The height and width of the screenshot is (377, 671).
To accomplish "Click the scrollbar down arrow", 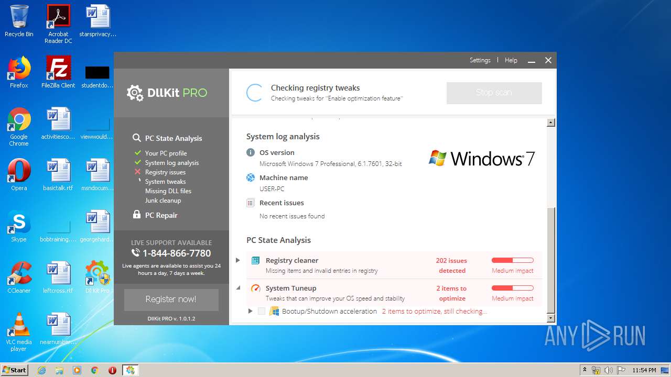I will click(551, 318).
